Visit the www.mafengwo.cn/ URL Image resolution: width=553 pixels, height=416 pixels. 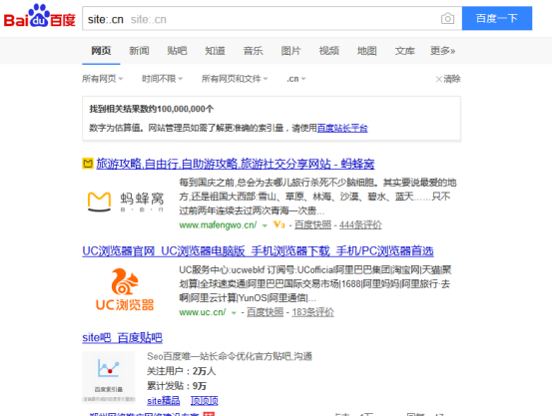coord(218,224)
